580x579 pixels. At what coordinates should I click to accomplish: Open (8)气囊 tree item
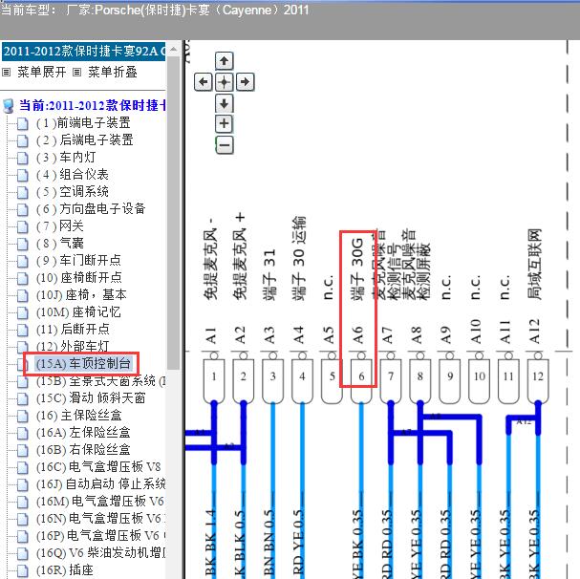point(59,243)
